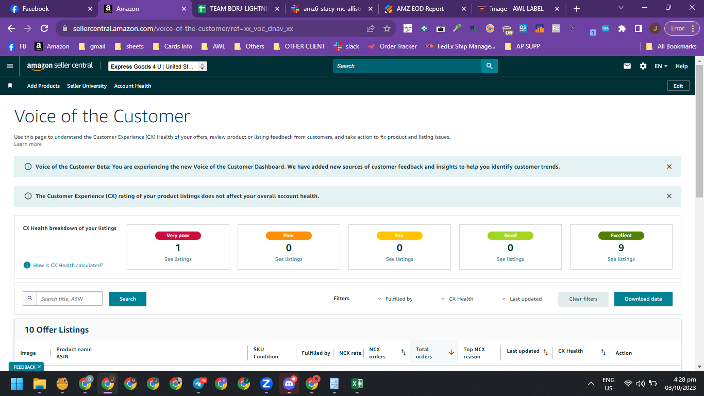704x396 pixels.
Task: Open Excel from the taskbar
Action: (357, 384)
